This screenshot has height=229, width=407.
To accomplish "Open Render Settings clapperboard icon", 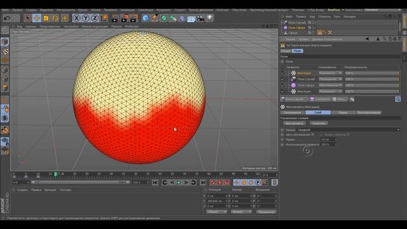I will point(134,18).
